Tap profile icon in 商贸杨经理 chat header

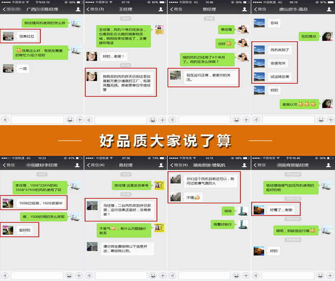point(328,165)
